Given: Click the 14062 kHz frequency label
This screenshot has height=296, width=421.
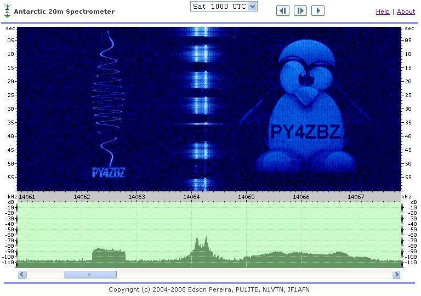Looking at the screenshot, I should [x=82, y=197].
